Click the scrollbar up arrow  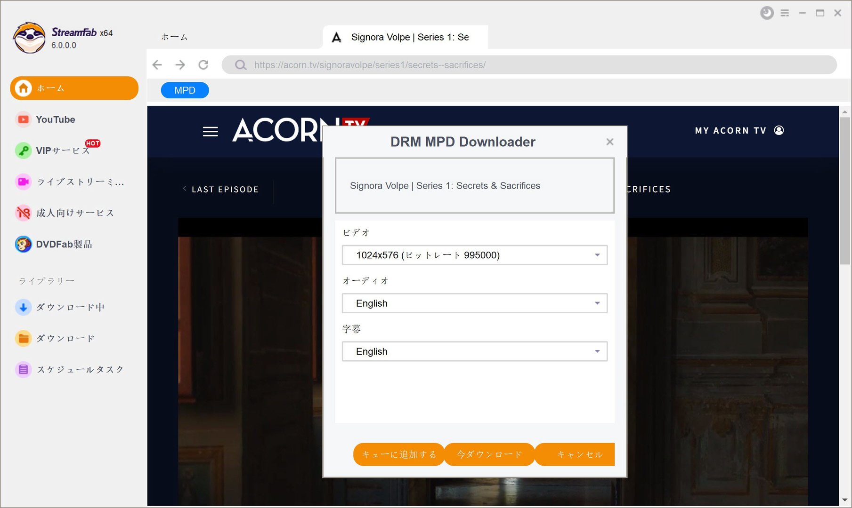(x=845, y=112)
